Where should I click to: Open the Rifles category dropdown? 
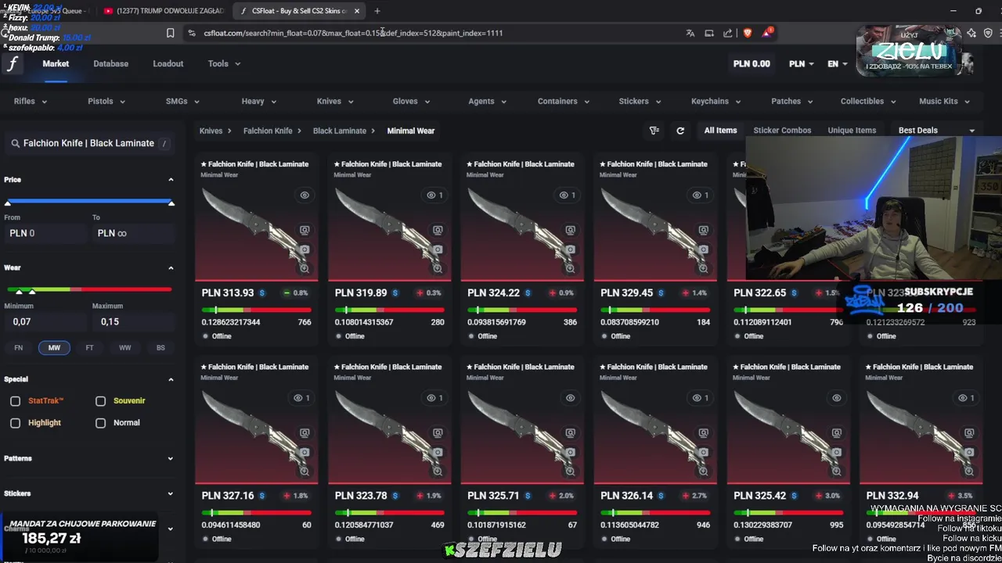(30, 102)
